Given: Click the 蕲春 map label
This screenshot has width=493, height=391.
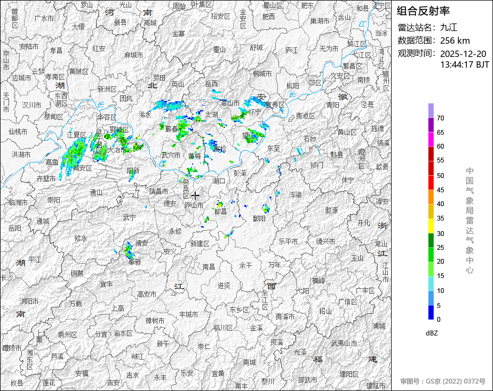Looking at the screenshot, I should [x=172, y=129].
